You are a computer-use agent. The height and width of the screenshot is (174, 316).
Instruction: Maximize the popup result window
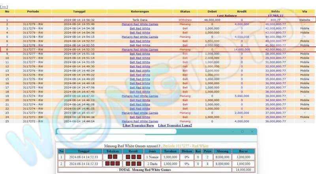pos(242,131)
